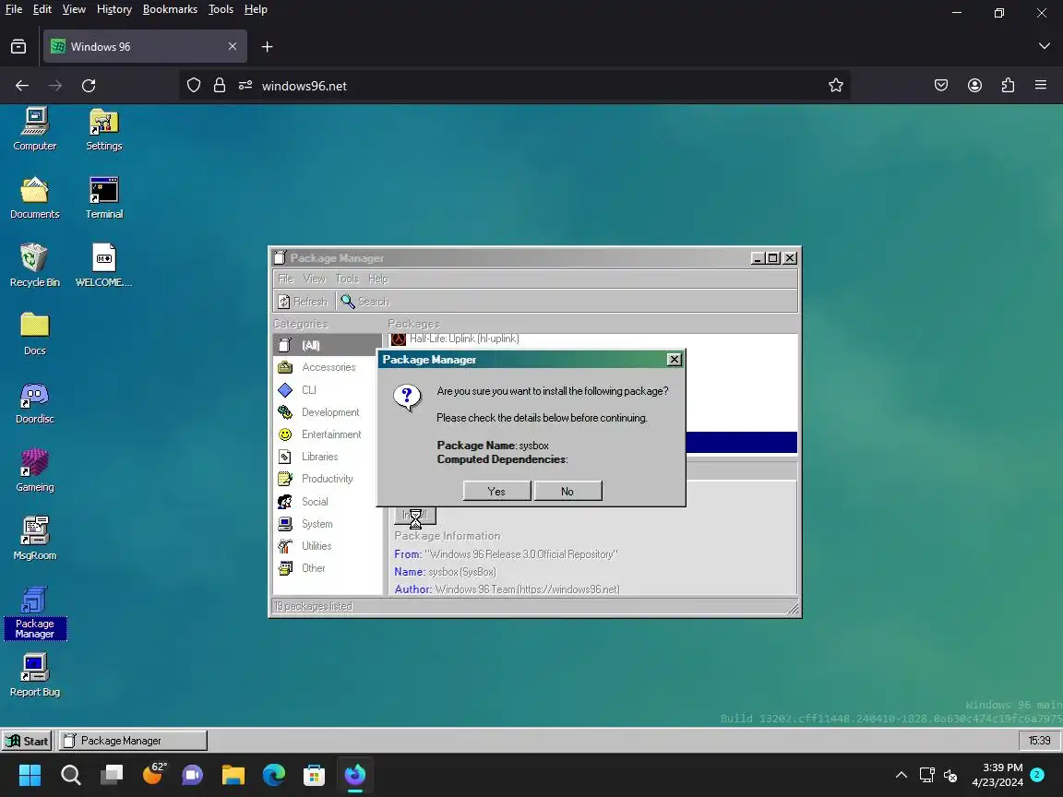Close the Package Manager confirmation dialog
This screenshot has height=797, width=1063.
[x=674, y=359]
